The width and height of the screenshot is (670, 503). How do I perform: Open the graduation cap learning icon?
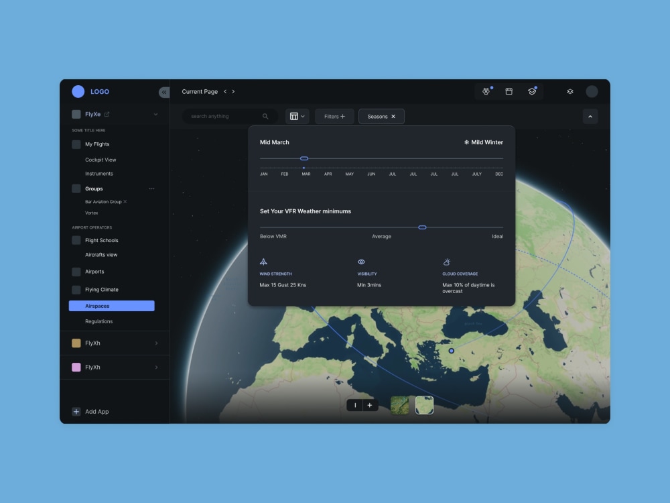(532, 91)
